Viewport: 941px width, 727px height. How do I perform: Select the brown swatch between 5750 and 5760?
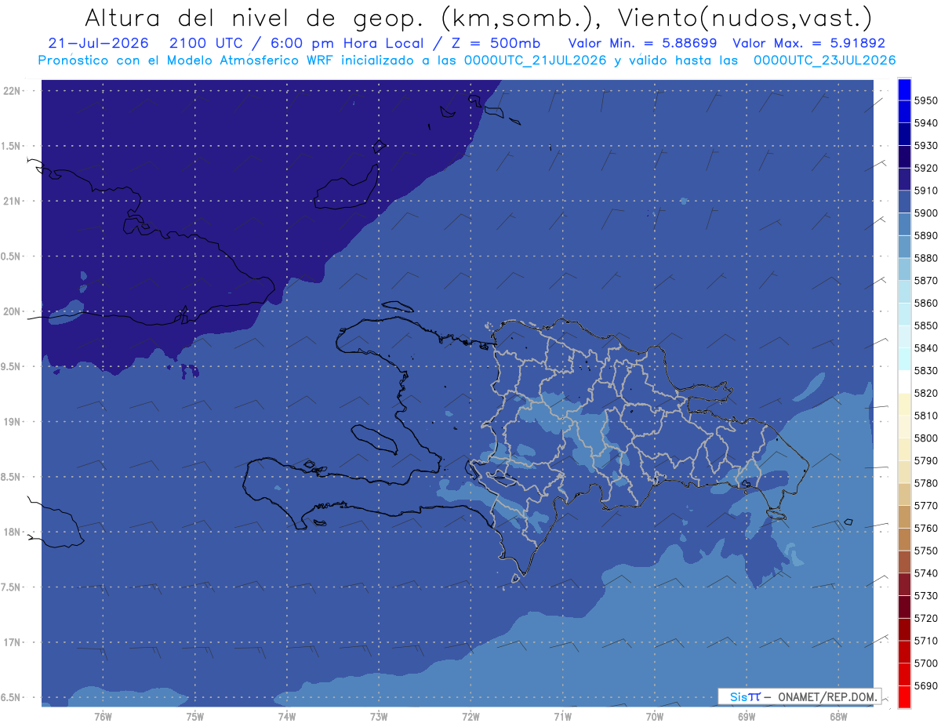point(904,540)
